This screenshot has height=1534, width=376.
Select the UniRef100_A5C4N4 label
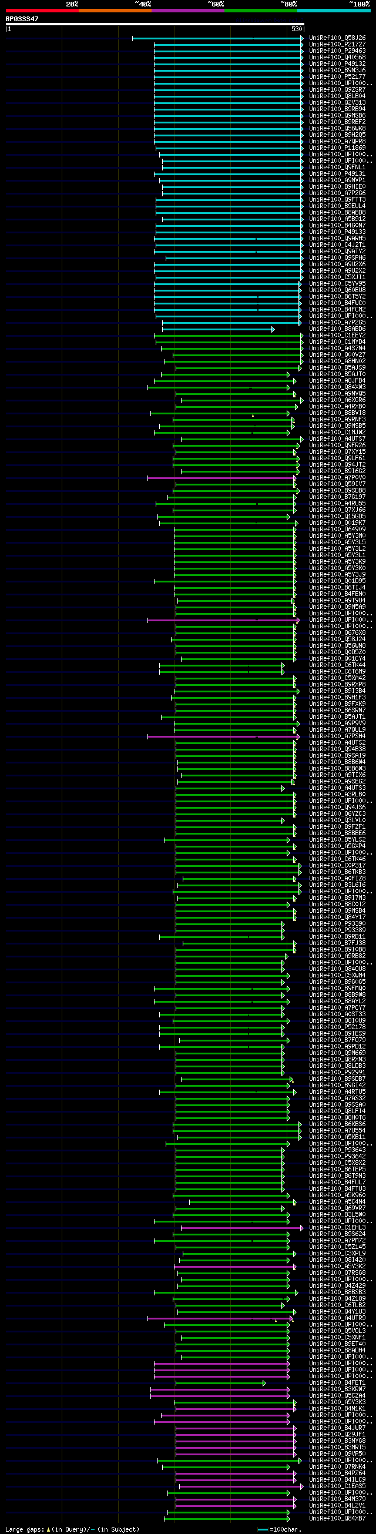click(337, 1203)
